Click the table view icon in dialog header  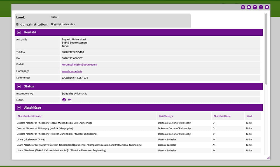243,7
